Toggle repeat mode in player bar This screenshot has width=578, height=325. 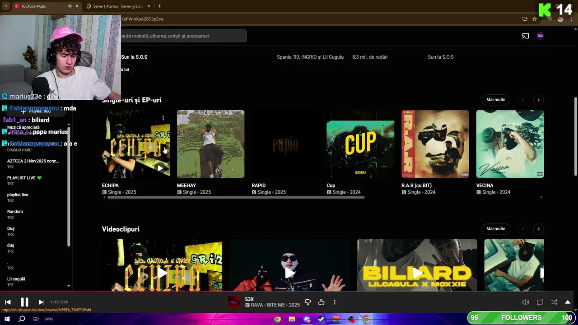[540, 302]
